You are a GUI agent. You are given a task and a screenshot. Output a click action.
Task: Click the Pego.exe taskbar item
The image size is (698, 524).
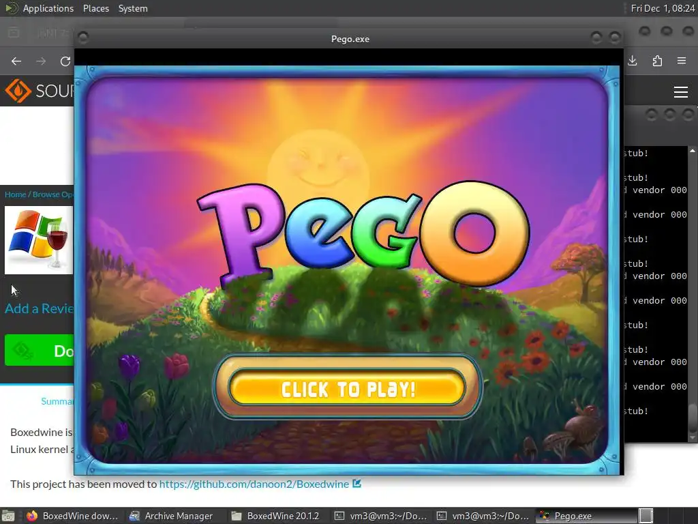[x=586, y=516]
